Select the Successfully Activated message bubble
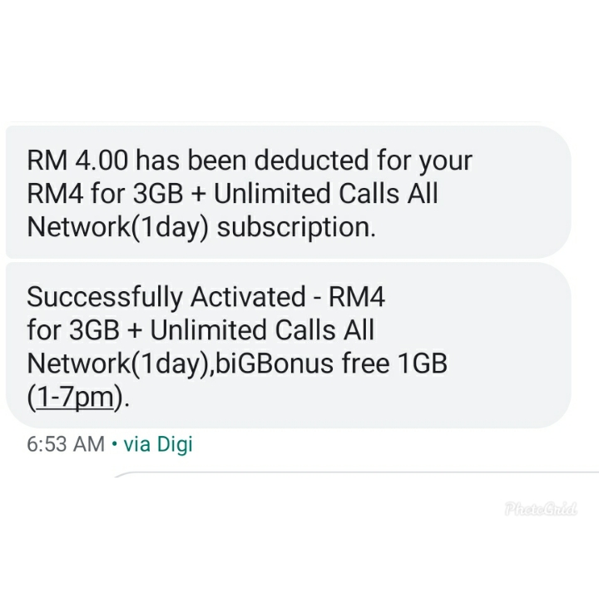This screenshot has height=599, width=599. [289, 345]
